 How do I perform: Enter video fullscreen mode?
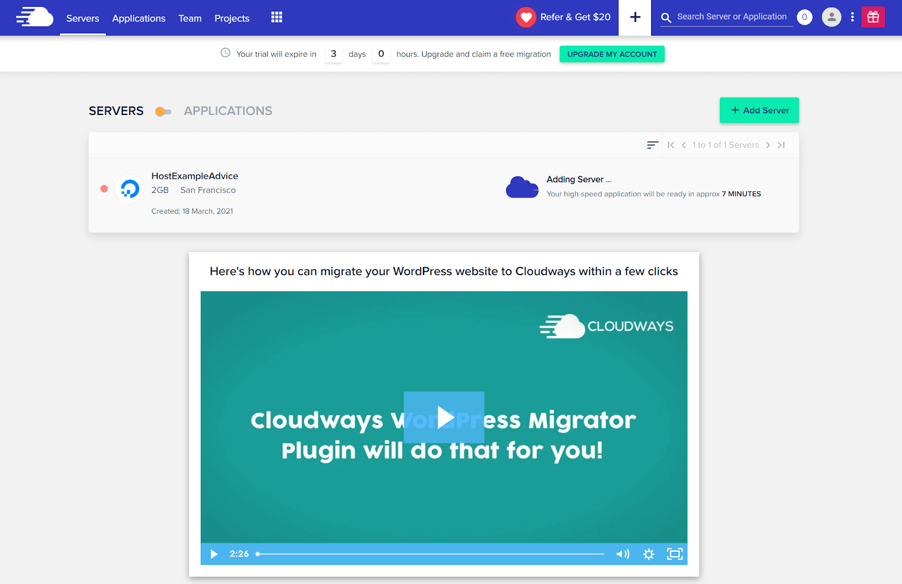(675, 554)
